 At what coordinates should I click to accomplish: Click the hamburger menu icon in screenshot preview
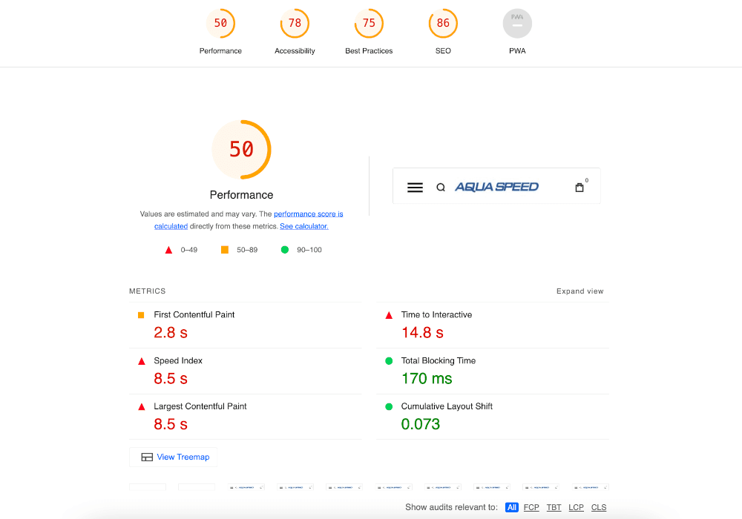[415, 188]
